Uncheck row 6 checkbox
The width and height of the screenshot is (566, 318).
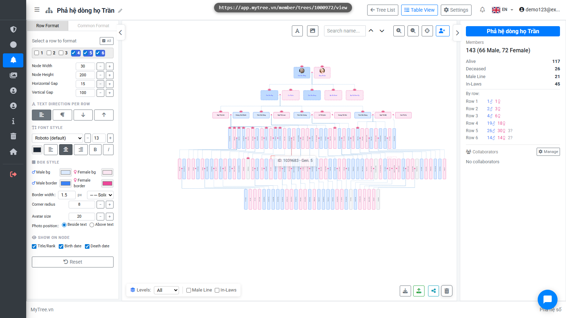click(98, 53)
